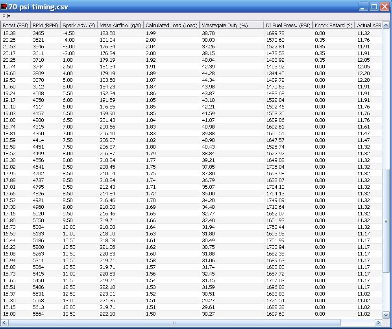
Task: Click the horizontal scrollbar thumb
Action: [x=174, y=323]
